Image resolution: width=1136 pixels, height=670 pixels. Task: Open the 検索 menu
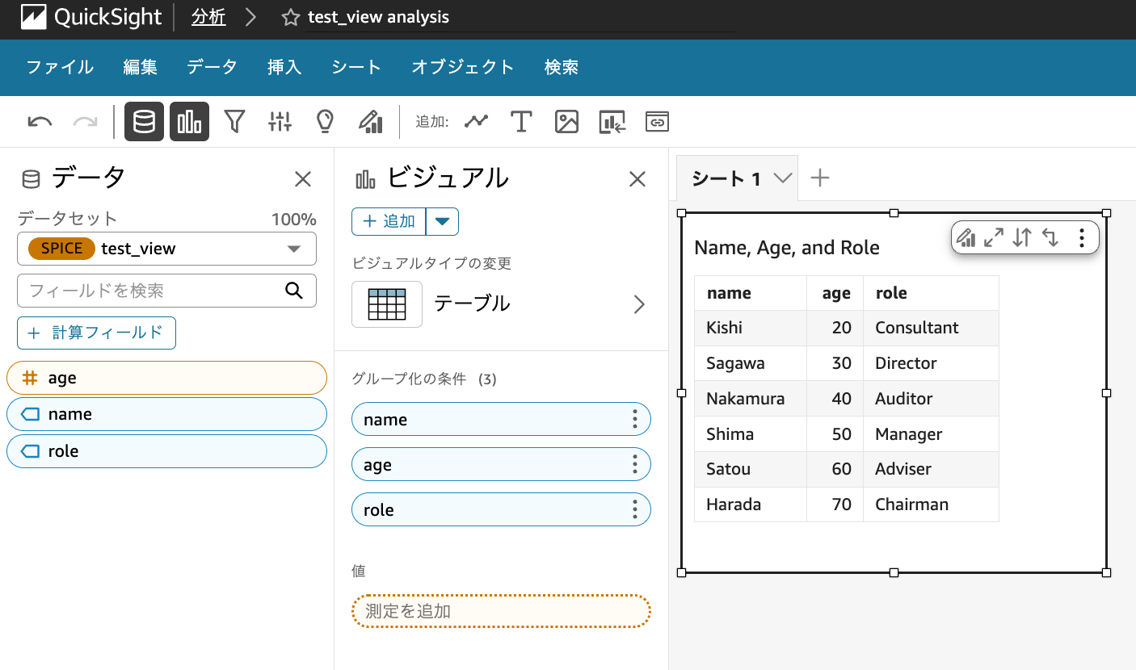562,67
